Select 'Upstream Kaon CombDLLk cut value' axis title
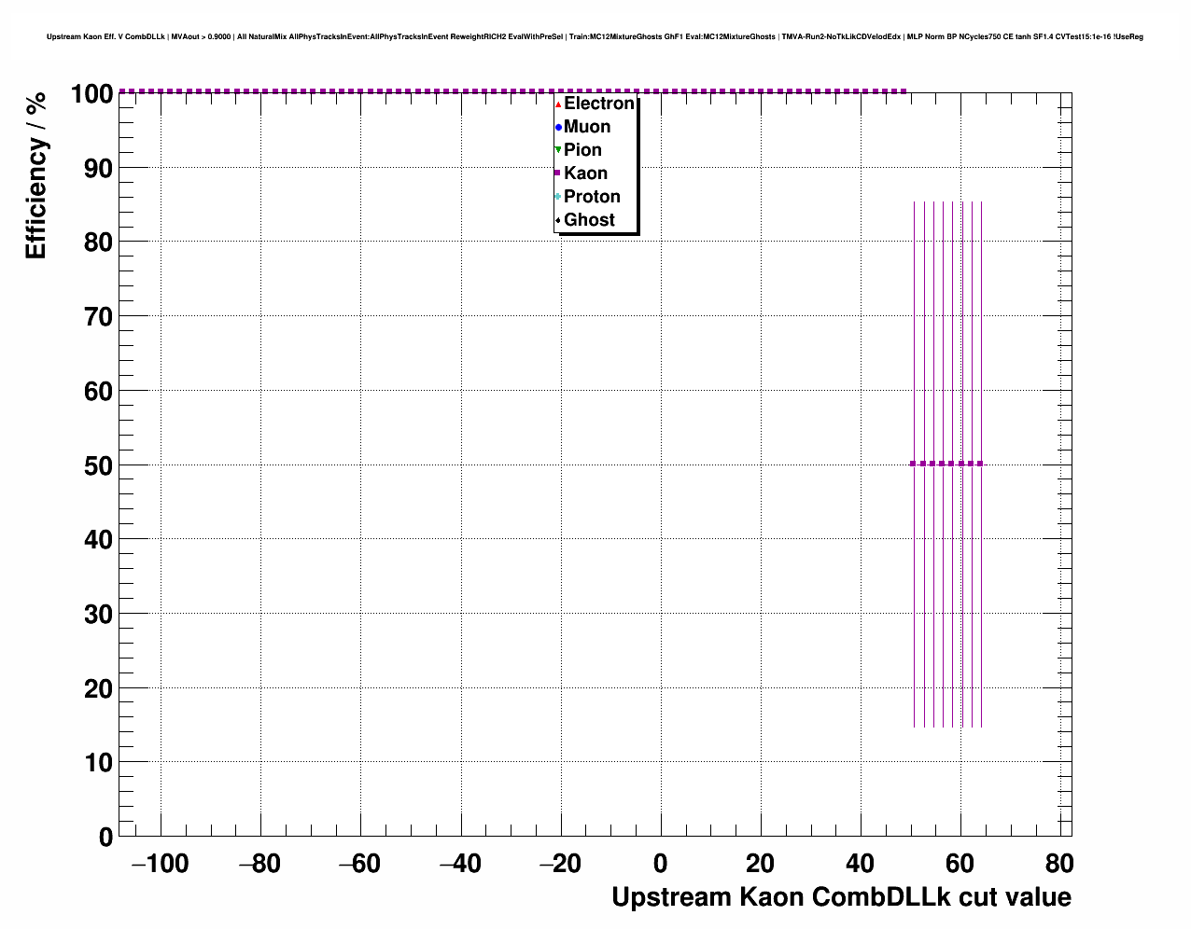This screenshot has width=1191, height=929. pos(841,897)
